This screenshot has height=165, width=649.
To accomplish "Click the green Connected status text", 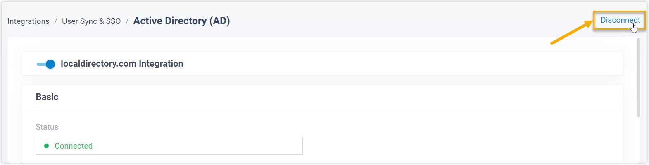I will (x=74, y=146).
